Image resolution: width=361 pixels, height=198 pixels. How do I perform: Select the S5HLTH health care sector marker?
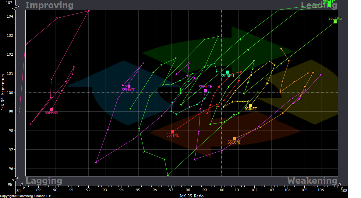click(x=206, y=90)
